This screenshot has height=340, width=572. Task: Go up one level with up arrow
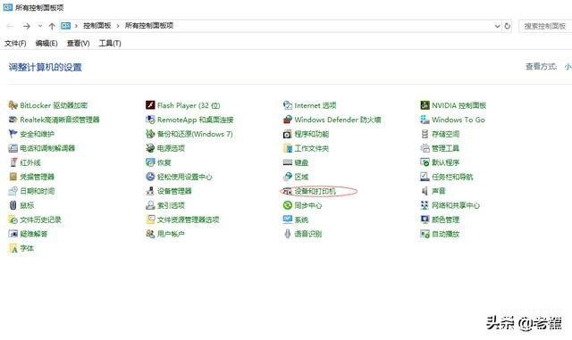click(52, 26)
